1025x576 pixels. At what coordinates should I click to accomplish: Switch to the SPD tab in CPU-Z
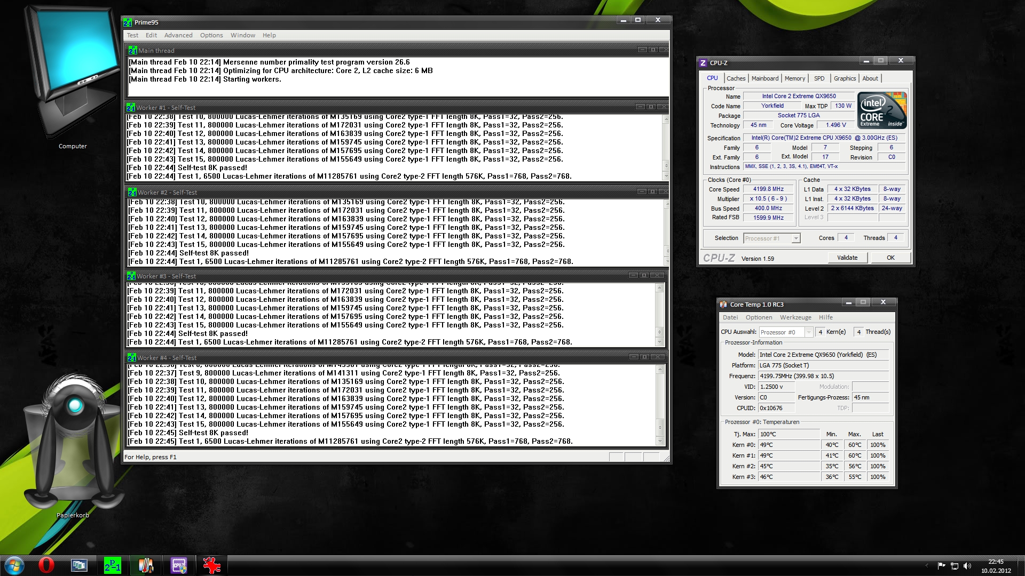(819, 78)
